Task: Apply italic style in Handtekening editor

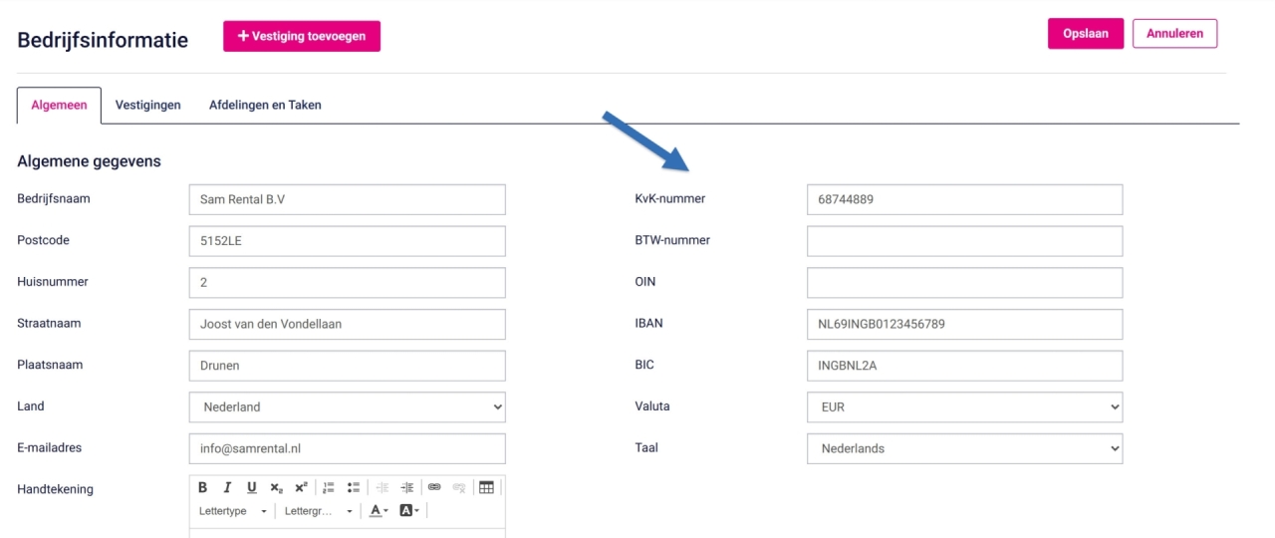Action: [227, 487]
